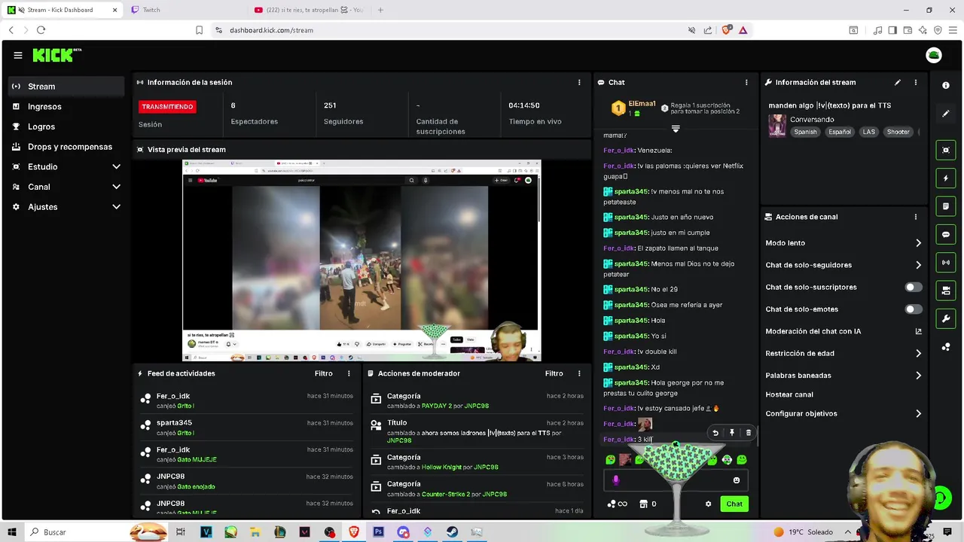Screen dimensions: 964x542
Task: Open the green profile avatar menu
Action: tap(933, 55)
